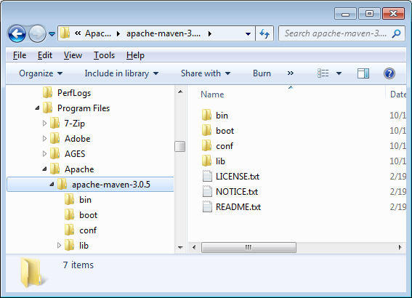Select AGES folder in tree
Screen dimensions: 412x298
tap(75, 154)
